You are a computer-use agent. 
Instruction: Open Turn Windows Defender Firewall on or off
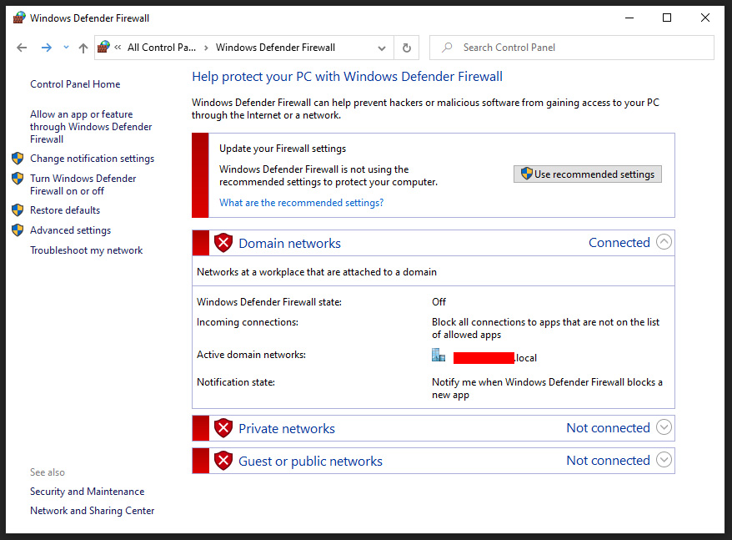pyautogui.click(x=83, y=184)
